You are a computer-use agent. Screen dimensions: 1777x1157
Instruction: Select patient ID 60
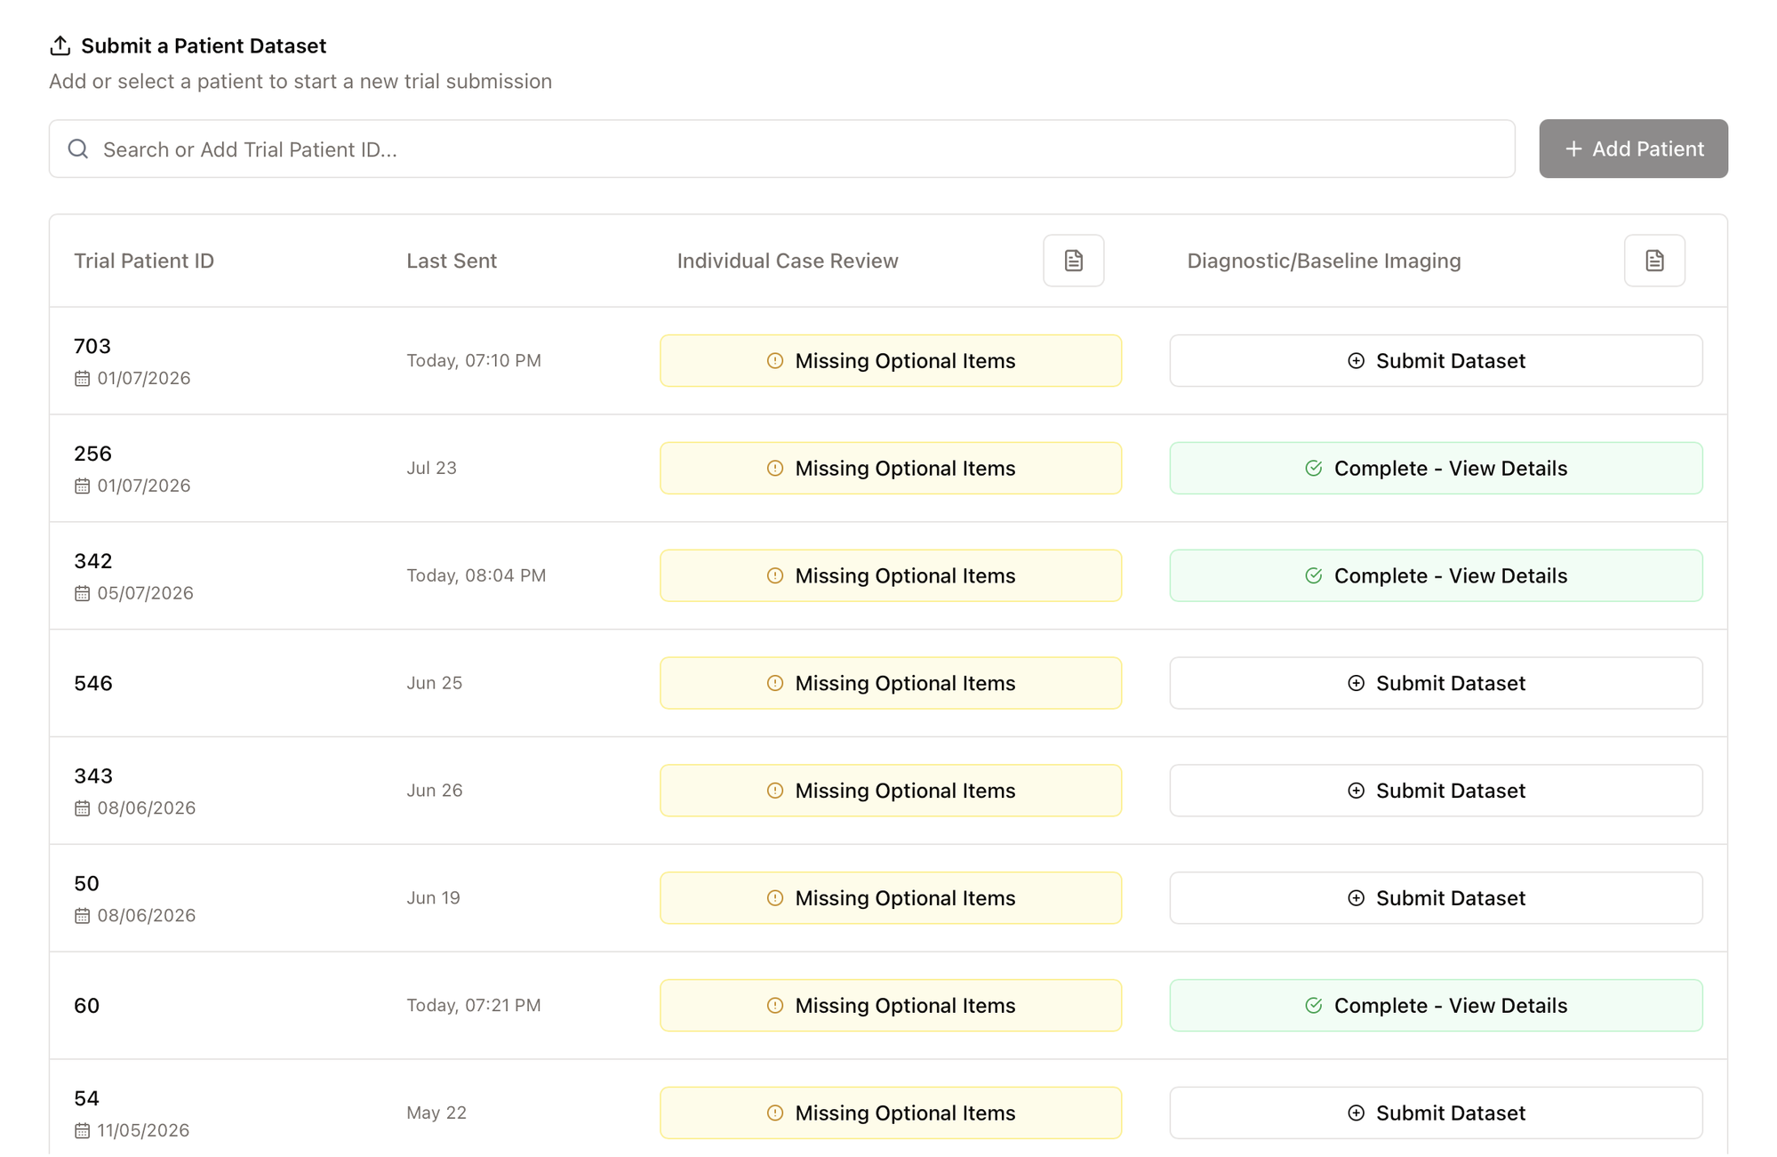(x=86, y=1006)
